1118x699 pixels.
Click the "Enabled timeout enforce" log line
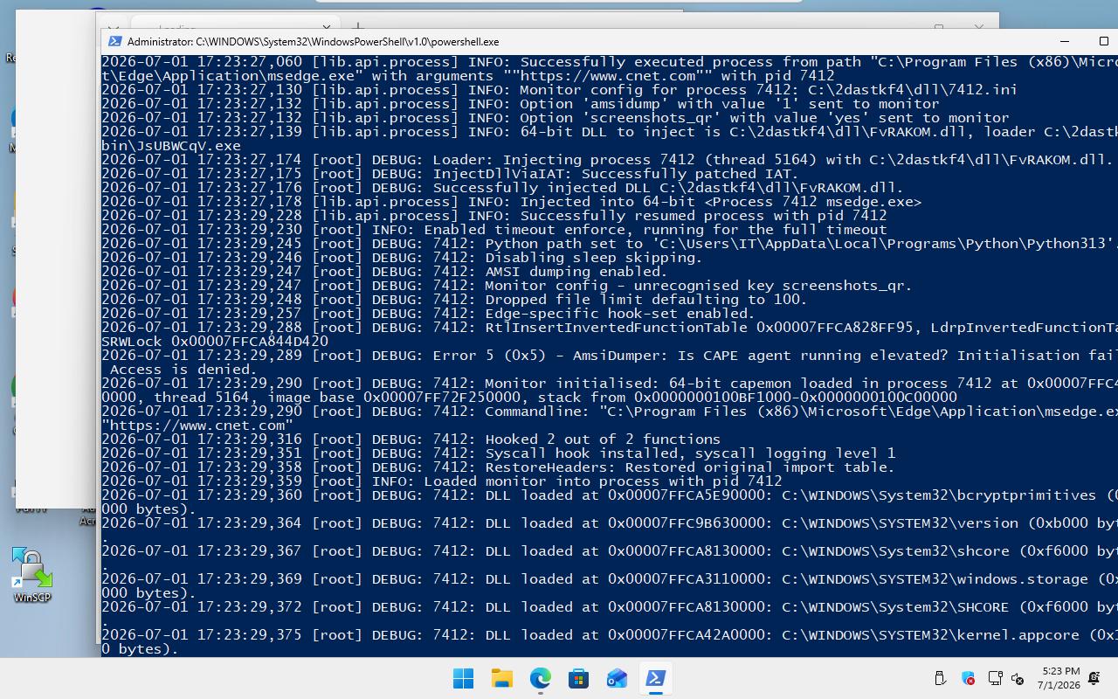[494, 230]
